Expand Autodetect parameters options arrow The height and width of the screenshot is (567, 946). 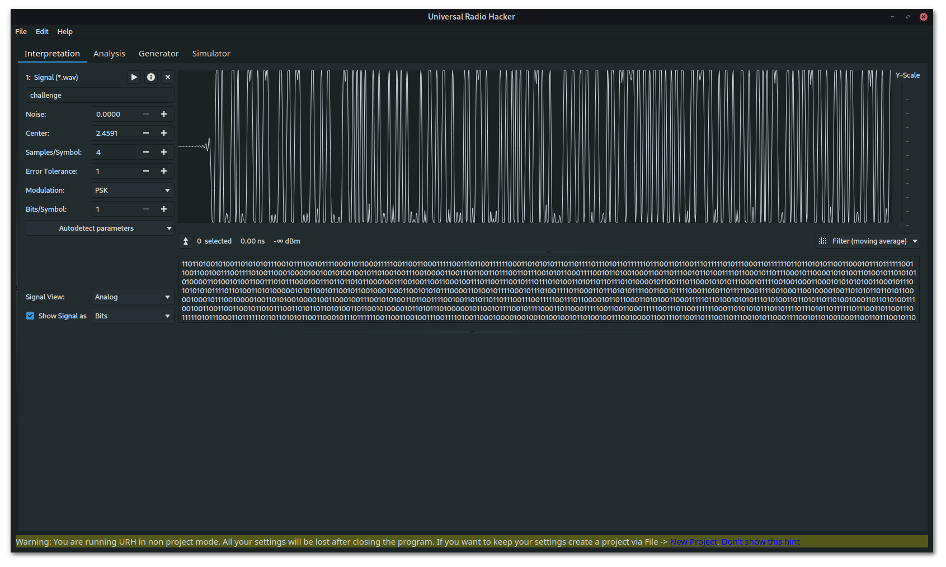[x=169, y=228]
